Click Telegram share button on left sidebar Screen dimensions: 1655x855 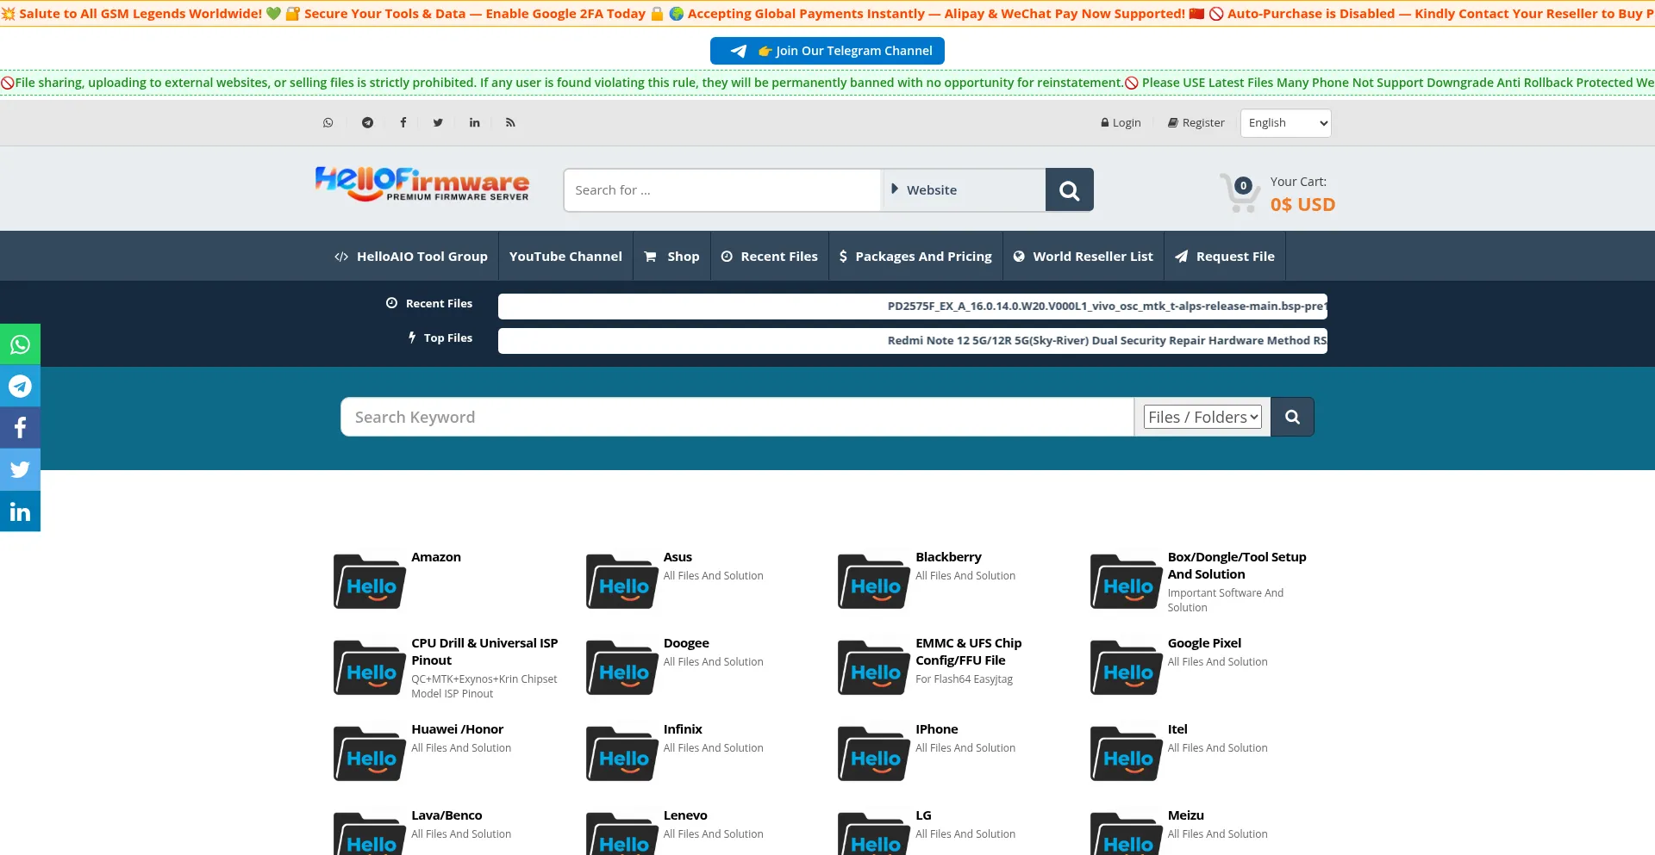coord(20,386)
